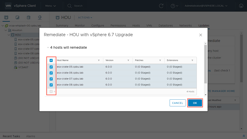Click the Houston datacenter icon

point(9,30)
